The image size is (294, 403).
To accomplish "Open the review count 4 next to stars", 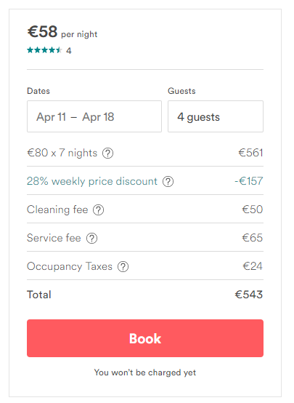I will (x=69, y=51).
